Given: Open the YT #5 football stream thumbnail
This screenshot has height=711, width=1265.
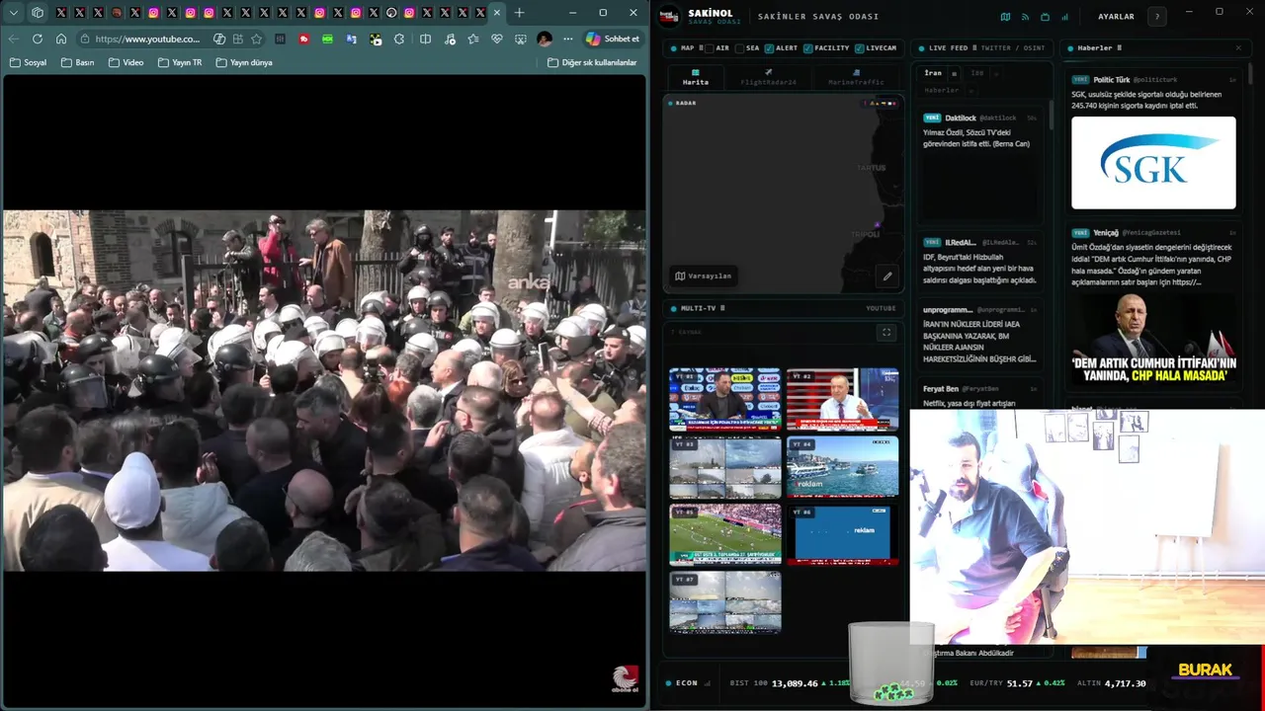Looking at the screenshot, I should (x=724, y=534).
